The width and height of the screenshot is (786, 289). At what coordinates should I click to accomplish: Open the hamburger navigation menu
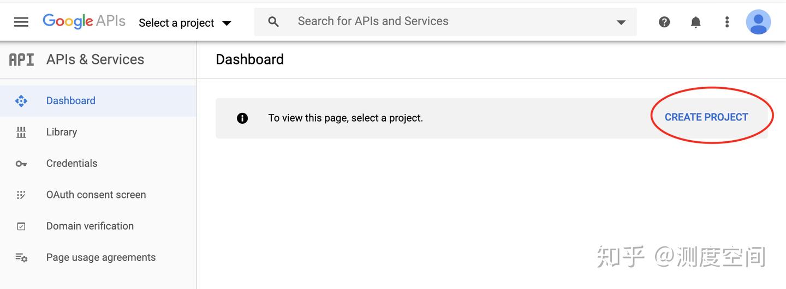(x=21, y=22)
